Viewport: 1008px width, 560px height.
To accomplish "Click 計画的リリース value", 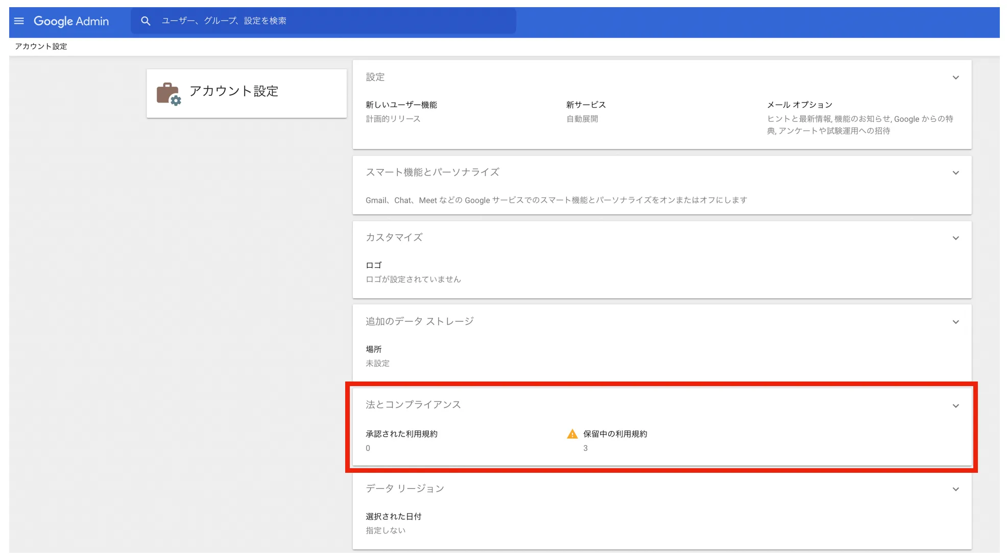I will pyautogui.click(x=393, y=119).
